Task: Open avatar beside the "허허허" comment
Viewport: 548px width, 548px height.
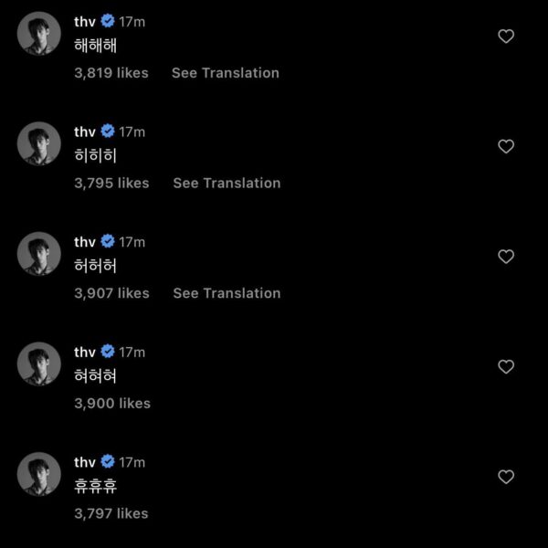Action: pos(39,254)
